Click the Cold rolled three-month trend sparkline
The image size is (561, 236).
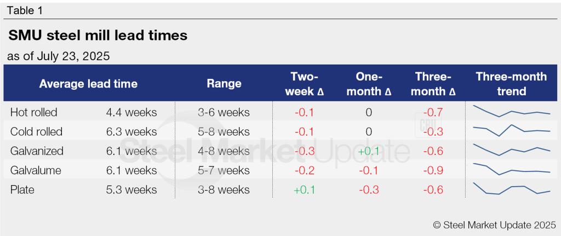point(511,130)
